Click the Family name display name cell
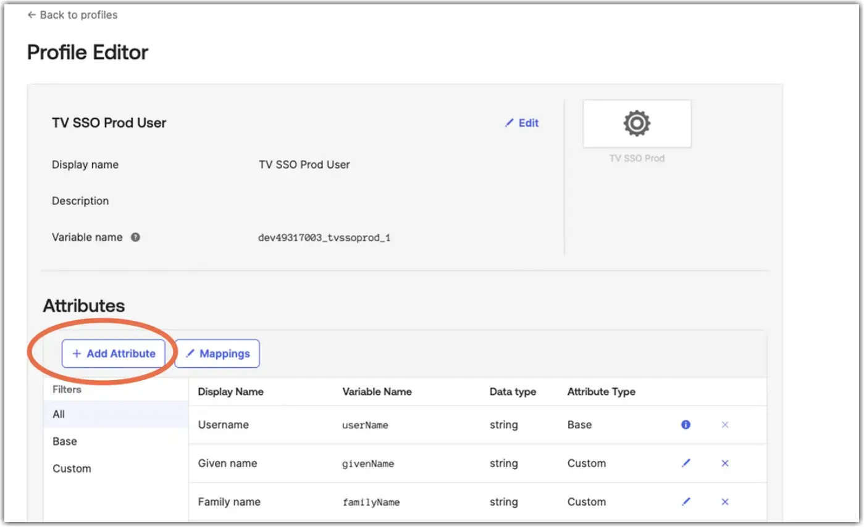The height and width of the screenshot is (527, 864). point(229,502)
